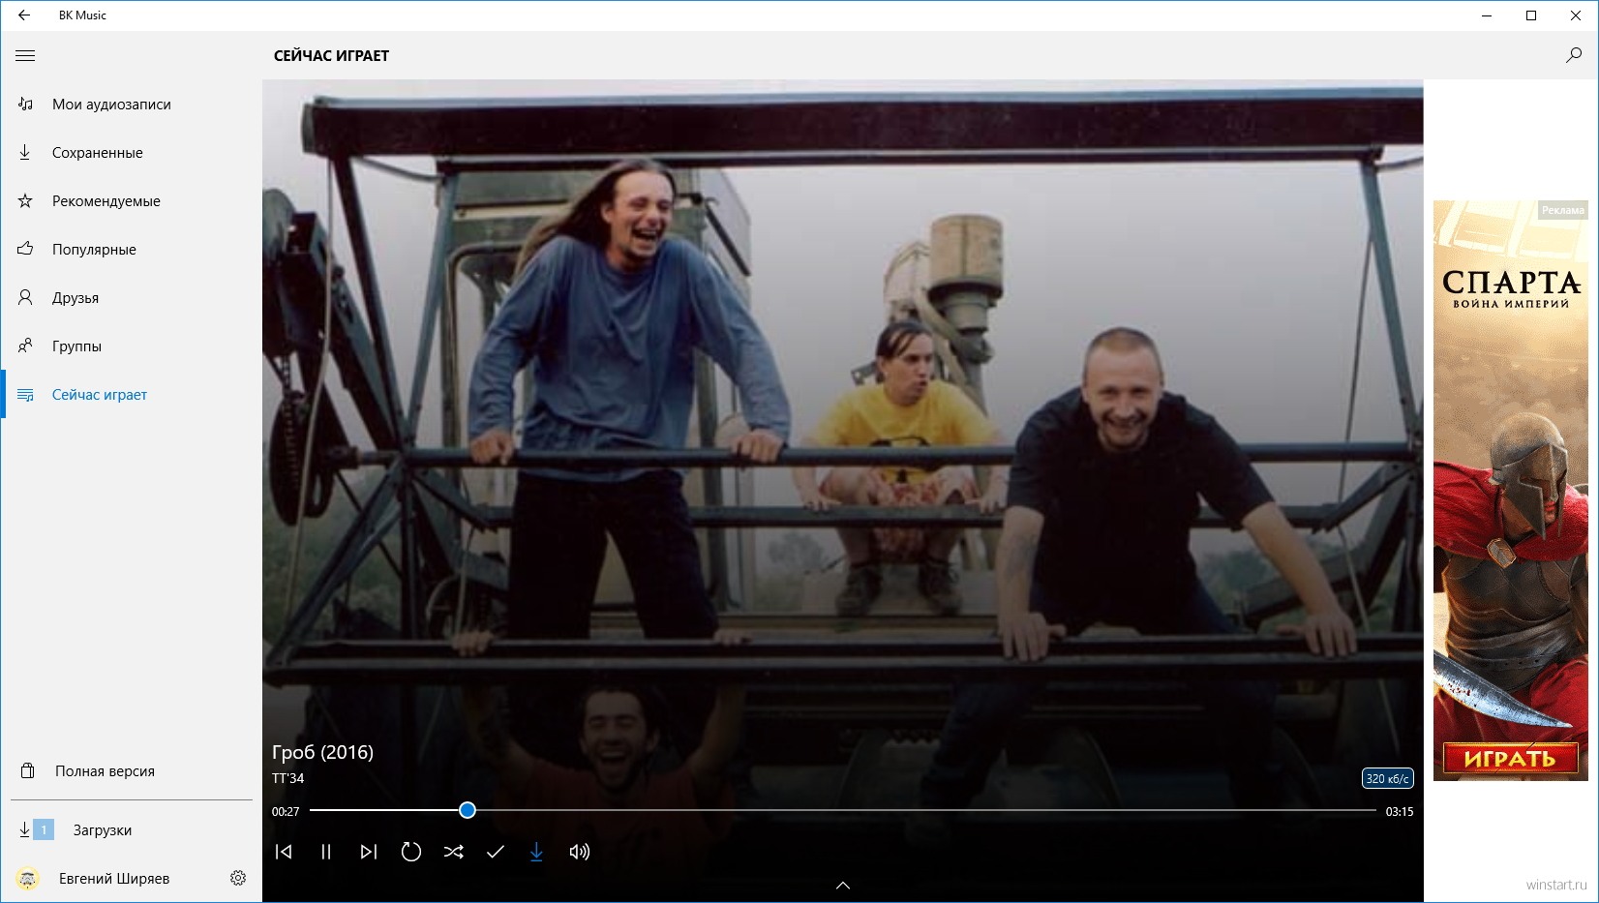Click the Рекомендуемые star icon
The image size is (1599, 903).
25,200
